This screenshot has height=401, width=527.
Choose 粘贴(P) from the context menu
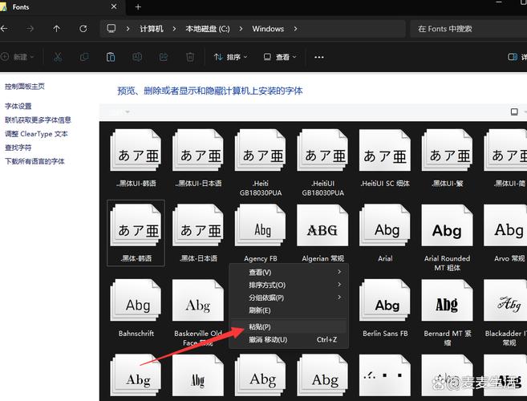(x=260, y=327)
